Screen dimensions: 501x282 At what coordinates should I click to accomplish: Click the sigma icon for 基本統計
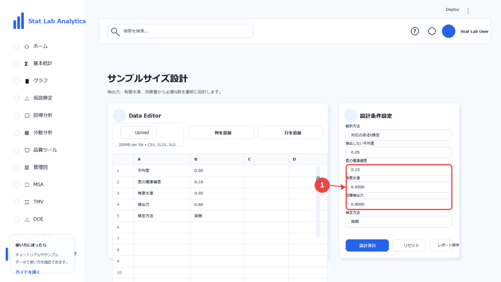tap(26, 64)
